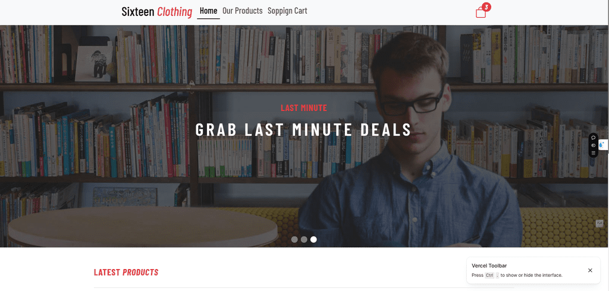
Task: Click the small gray image icon on banner
Action: (x=599, y=223)
